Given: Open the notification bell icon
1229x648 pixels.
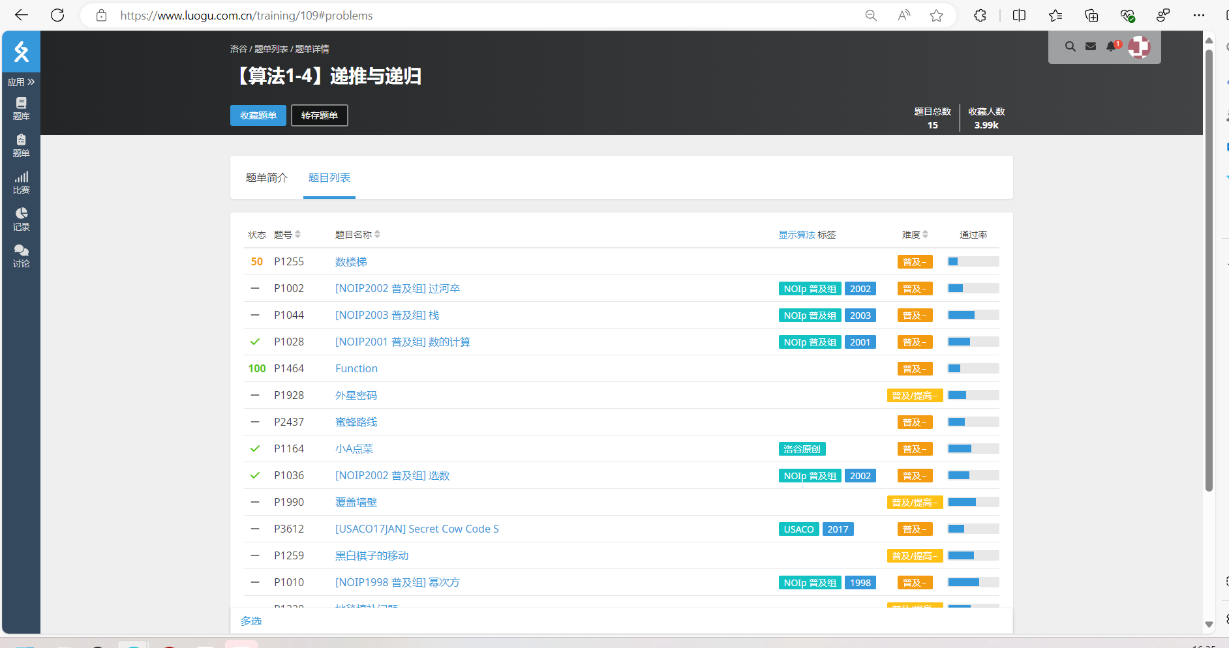Looking at the screenshot, I should 1112,46.
